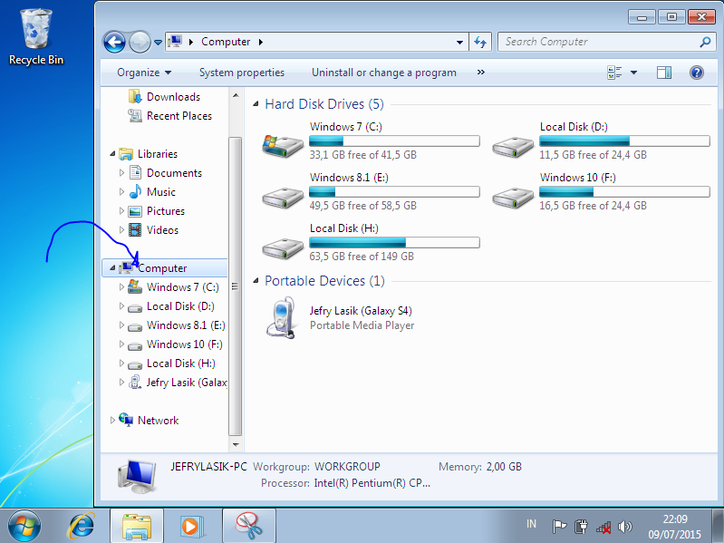This screenshot has height=543, width=724.
Task: Open recent pages dropdown beside Forward button
Action: pos(158,43)
